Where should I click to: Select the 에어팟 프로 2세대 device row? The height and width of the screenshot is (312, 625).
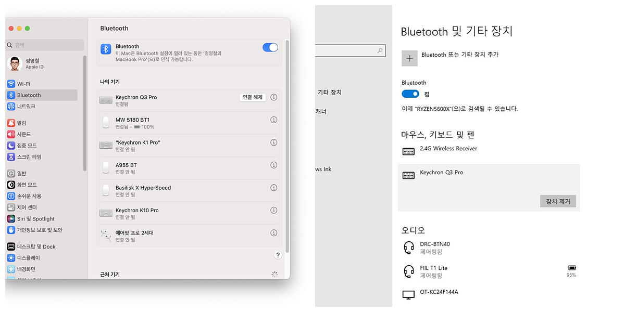189,236
